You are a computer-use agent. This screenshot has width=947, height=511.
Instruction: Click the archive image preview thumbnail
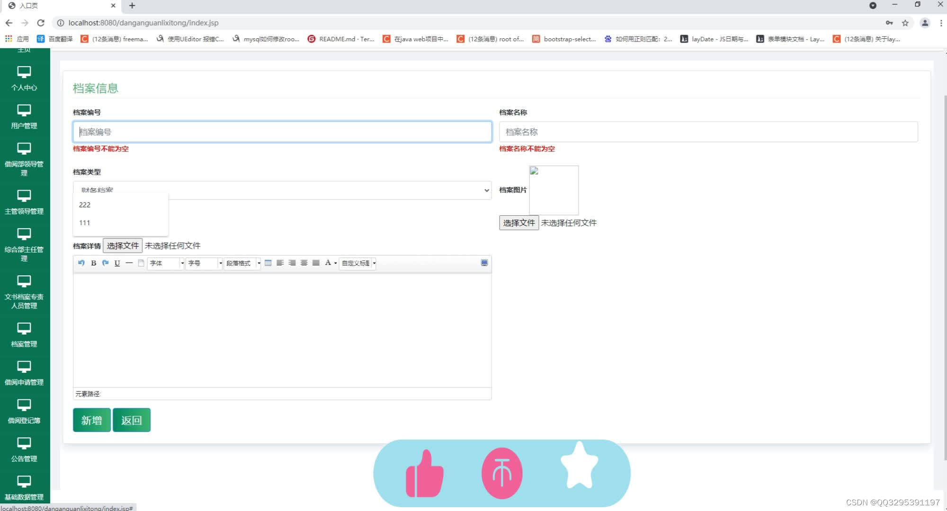[x=554, y=190]
